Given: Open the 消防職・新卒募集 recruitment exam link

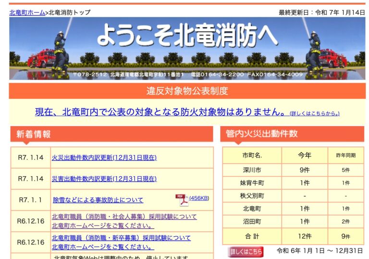Looking at the screenshot, I should click(x=121, y=238).
